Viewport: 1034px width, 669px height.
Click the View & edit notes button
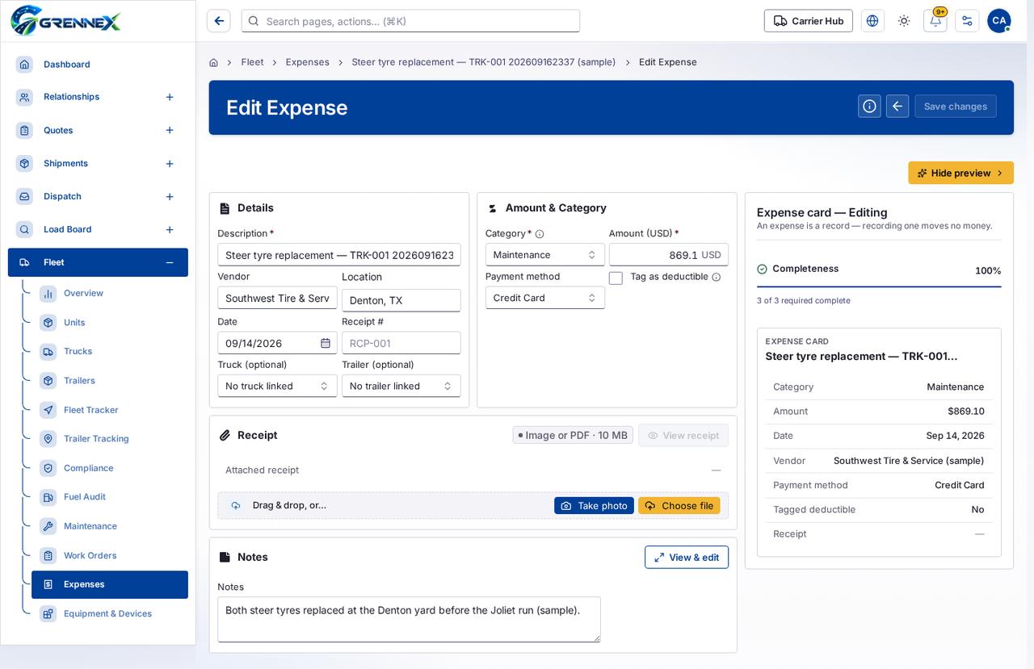[x=687, y=557]
